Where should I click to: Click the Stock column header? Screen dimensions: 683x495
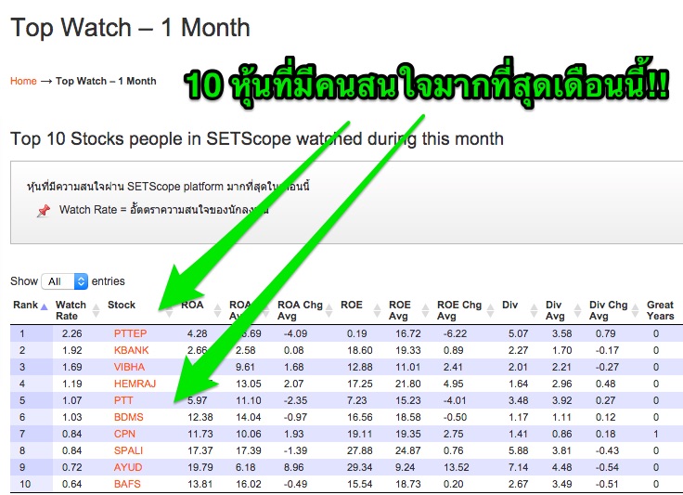122,305
